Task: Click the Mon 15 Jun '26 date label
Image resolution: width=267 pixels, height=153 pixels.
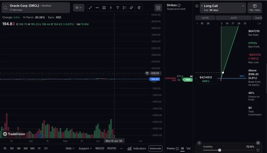Action: click(x=114, y=141)
